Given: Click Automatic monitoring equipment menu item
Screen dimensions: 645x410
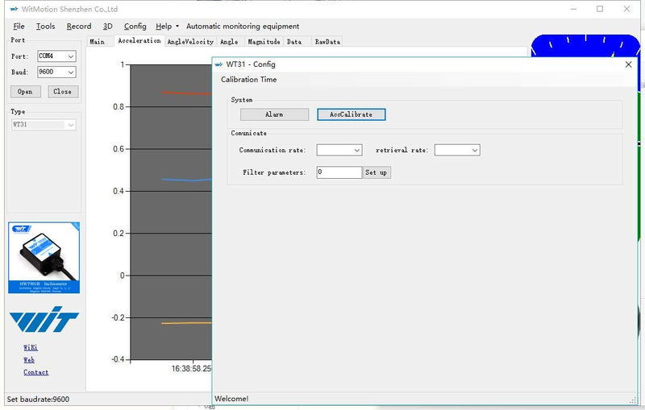Looking at the screenshot, I should (243, 27).
